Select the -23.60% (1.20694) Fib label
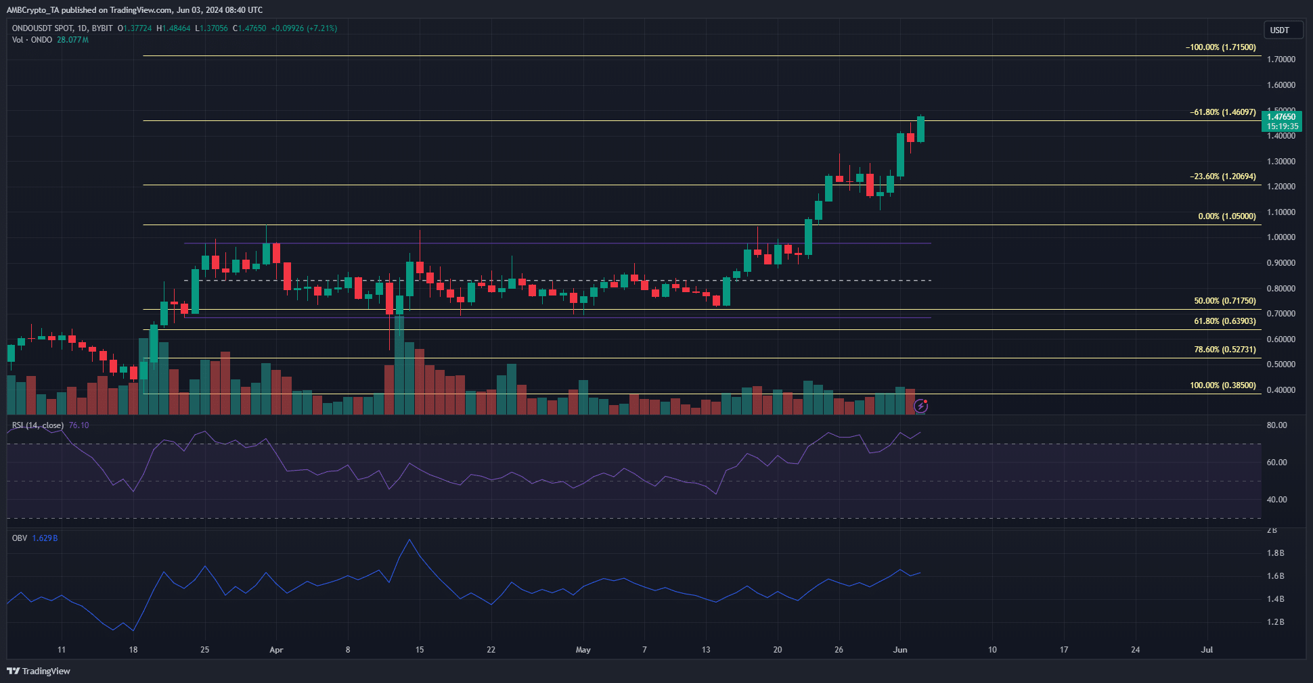 coord(1222,176)
